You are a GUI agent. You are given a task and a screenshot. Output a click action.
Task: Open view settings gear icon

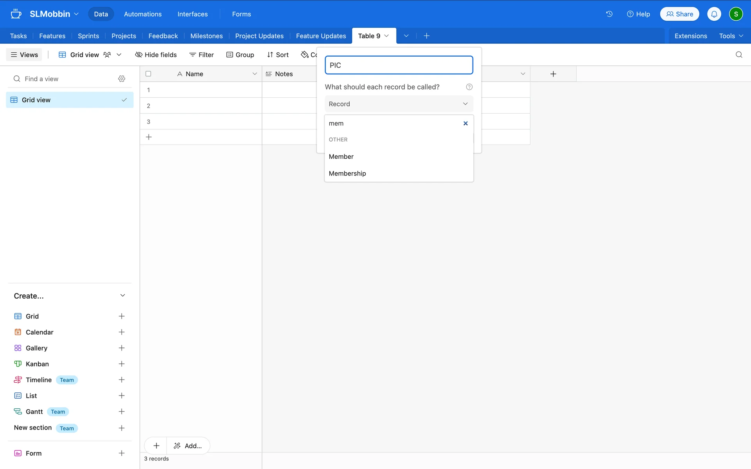122,79
